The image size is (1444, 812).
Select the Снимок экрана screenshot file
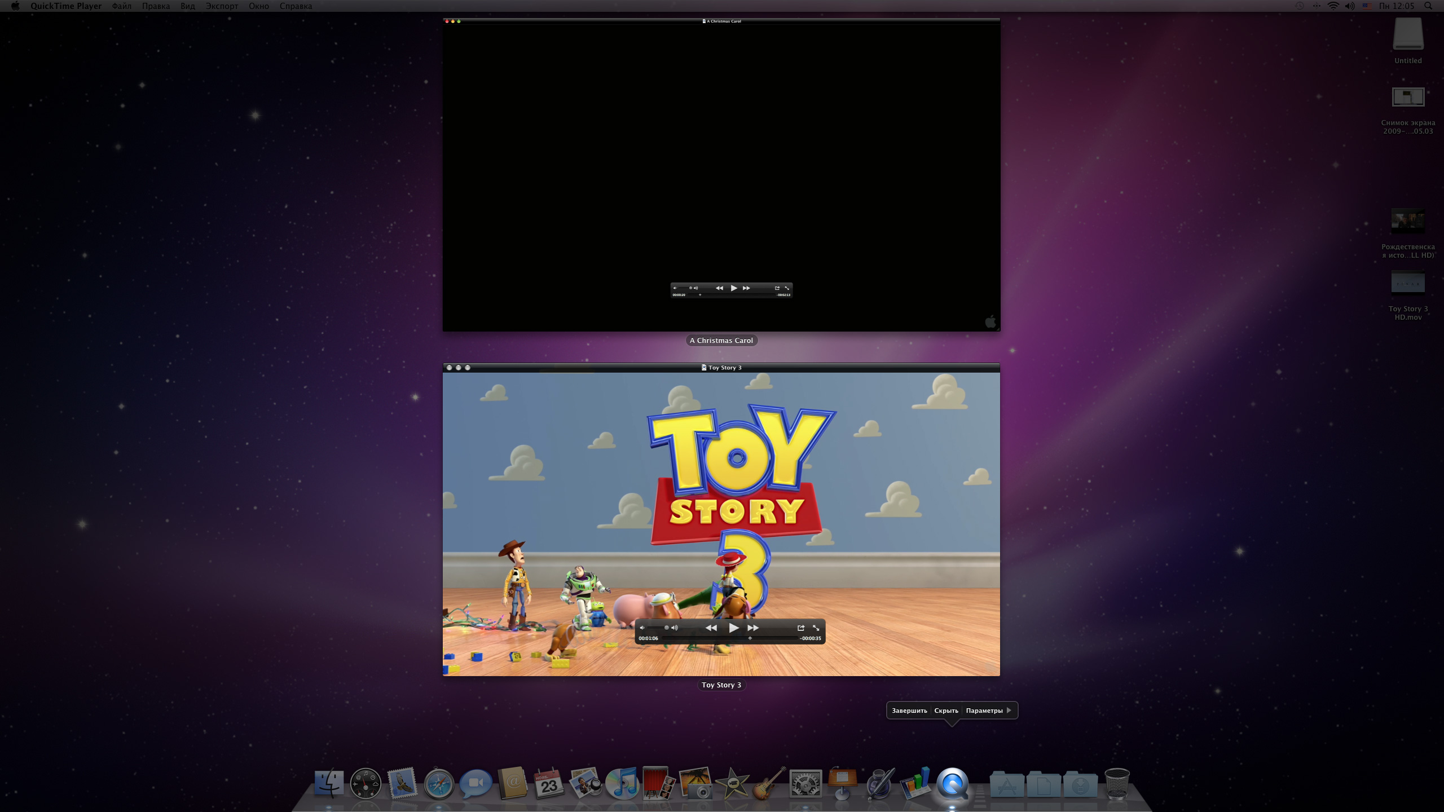[1408, 110]
